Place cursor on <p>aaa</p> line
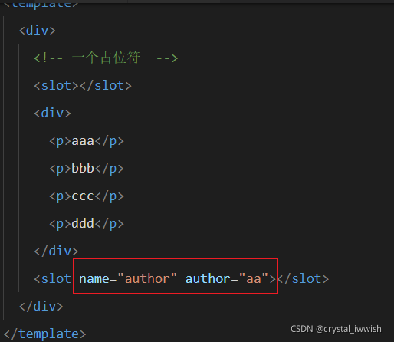The width and height of the screenshot is (394, 342). click(x=87, y=141)
